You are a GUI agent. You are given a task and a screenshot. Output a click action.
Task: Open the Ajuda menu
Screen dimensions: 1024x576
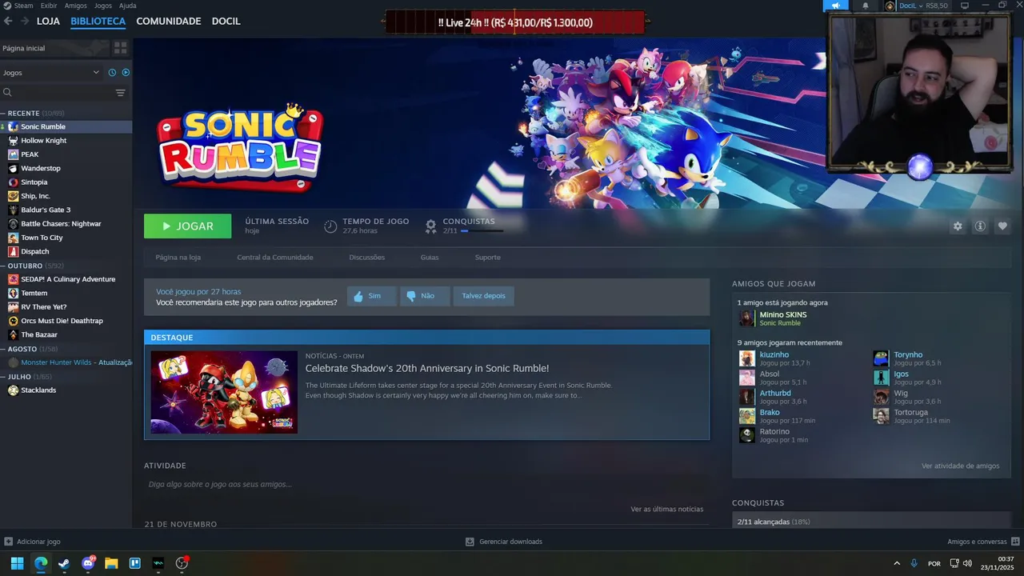point(127,6)
